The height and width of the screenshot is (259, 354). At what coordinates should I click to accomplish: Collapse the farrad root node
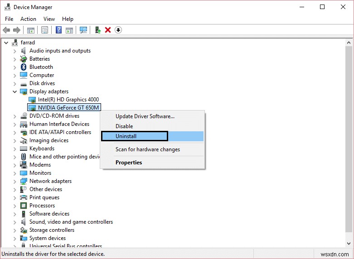tap(6, 43)
